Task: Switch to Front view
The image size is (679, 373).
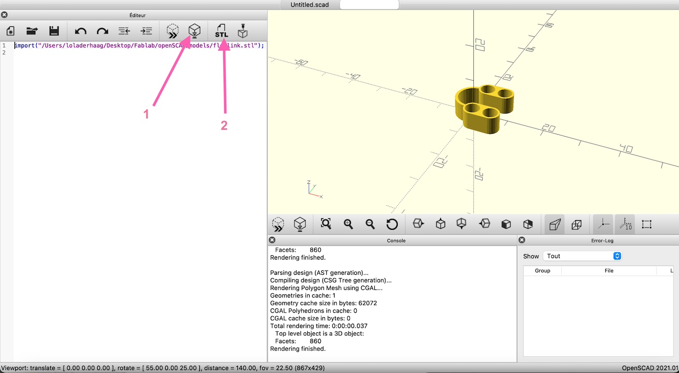Action: click(x=506, y=224)
